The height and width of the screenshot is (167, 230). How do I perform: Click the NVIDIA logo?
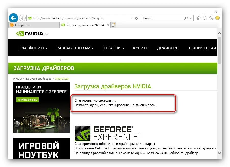pyautogui.click(x=30, y=34)
